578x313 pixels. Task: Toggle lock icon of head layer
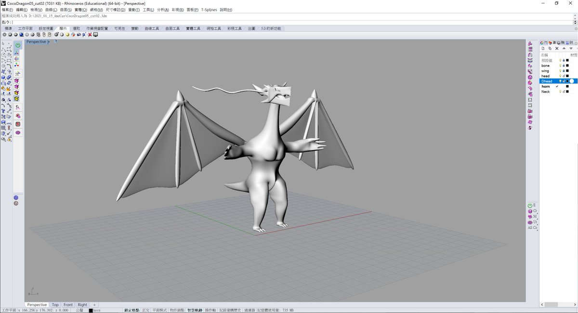[x=564, y=76]
